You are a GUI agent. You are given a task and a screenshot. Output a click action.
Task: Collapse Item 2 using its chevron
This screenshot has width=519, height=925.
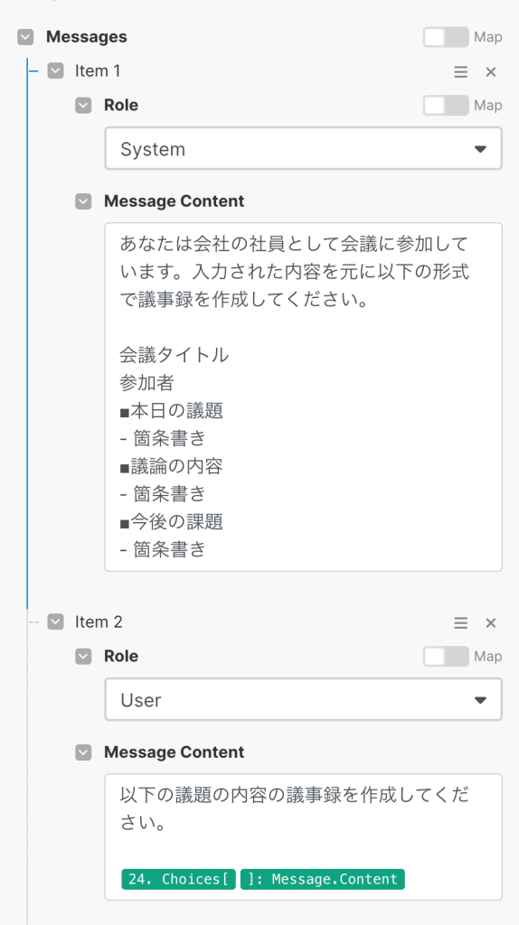click(x=55, y=622)
